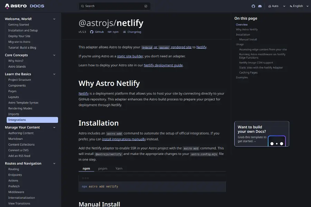Collapse the Welcome, World! sidebar section
Screen dimensions: 311x207
pyautogui.click(x=54, y=19)
